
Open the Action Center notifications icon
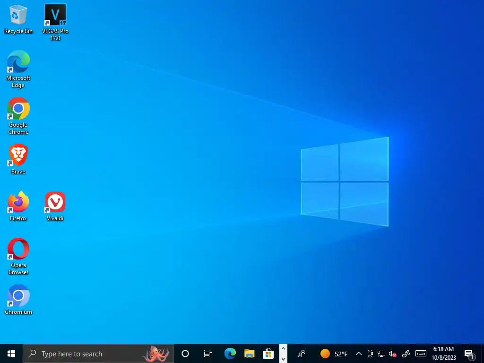click(469, 354)
